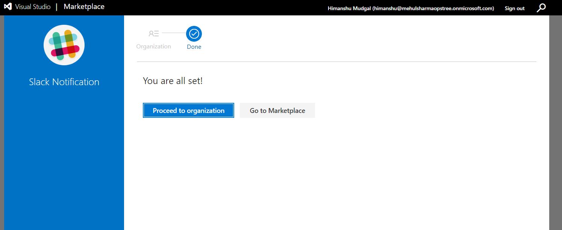
Task: Click the Done step label
Action: tap(194, 47)
